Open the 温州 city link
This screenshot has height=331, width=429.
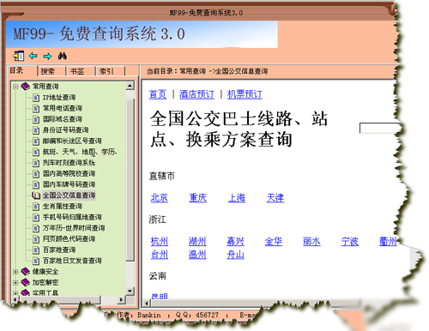197,255
